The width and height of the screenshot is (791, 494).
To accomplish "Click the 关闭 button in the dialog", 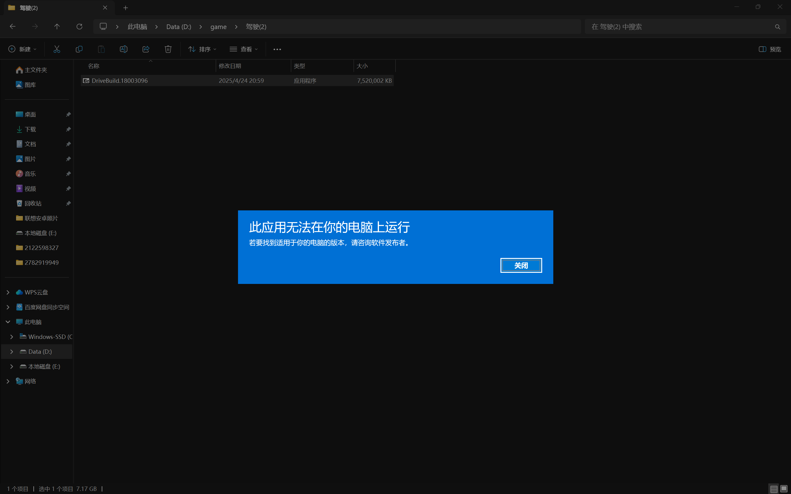I will 521,265.
